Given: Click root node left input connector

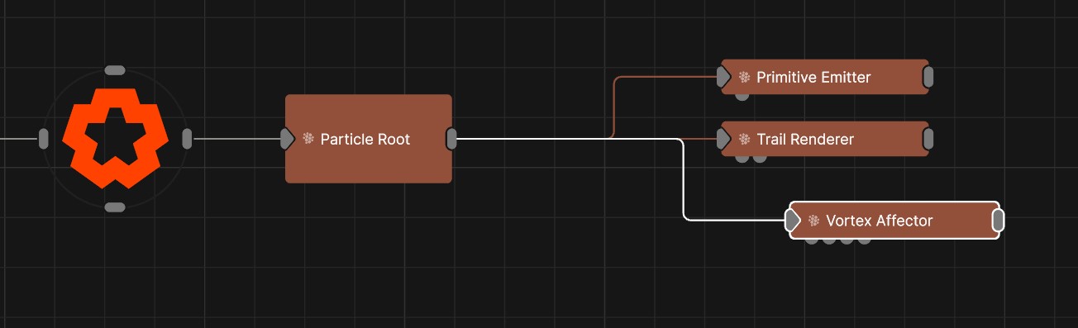Looking at the screenshot, I should point(44,139).
